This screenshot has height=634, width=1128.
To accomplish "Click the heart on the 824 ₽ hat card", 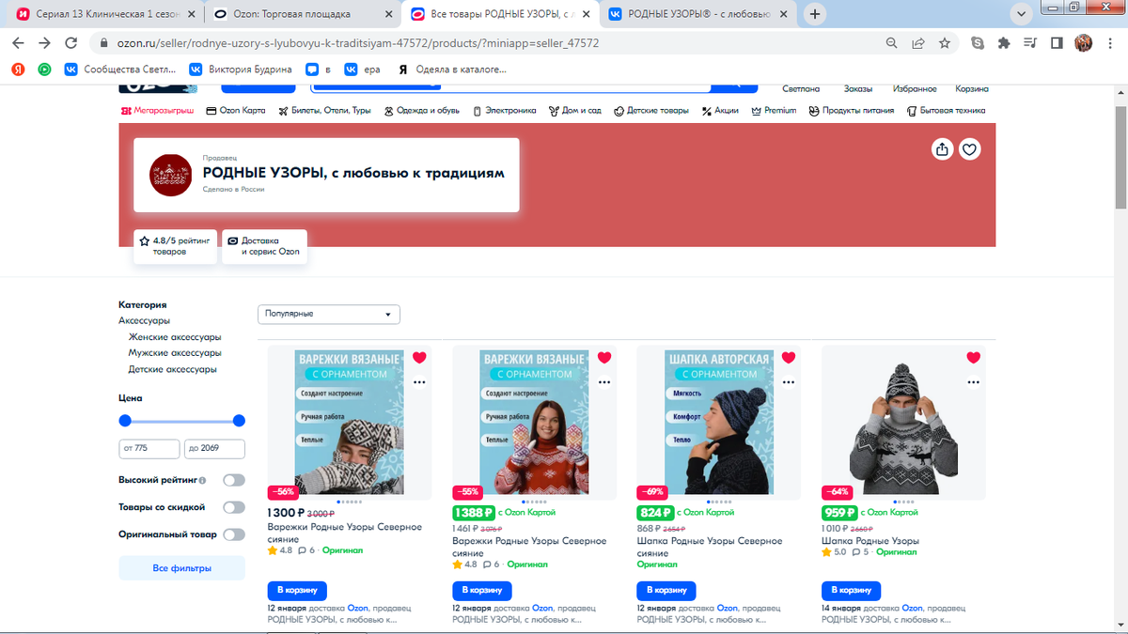I will (x=788, y=358).
